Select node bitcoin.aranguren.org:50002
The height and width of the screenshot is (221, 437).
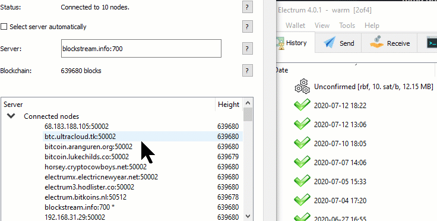pos(142,147)
